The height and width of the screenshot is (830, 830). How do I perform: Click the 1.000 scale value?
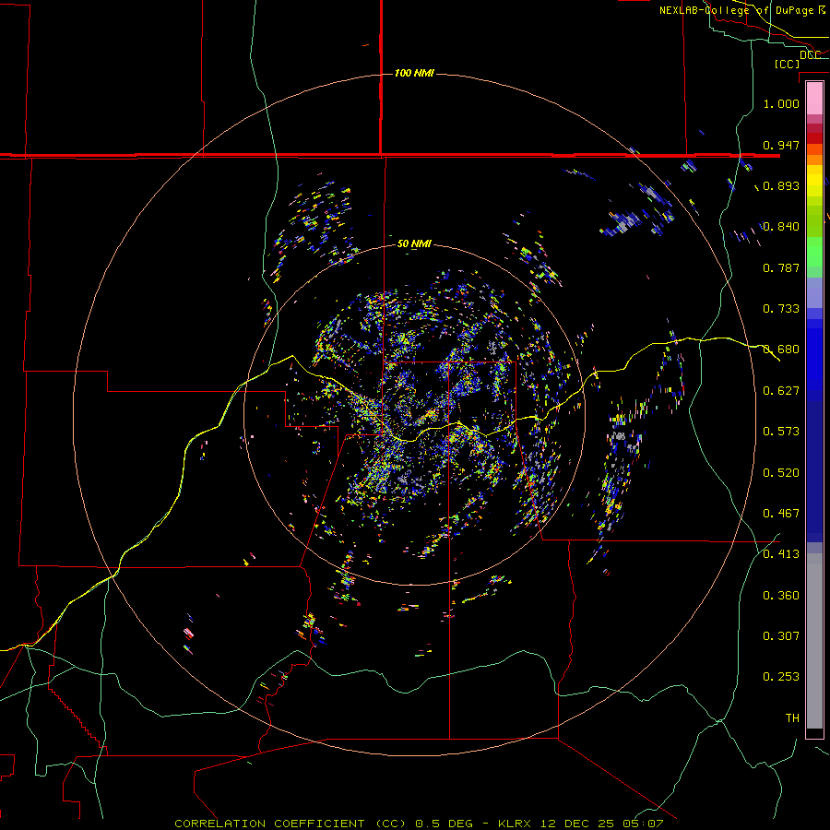point(781,103)
